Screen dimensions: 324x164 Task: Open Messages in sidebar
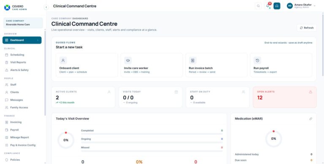(x=22, y=100)
